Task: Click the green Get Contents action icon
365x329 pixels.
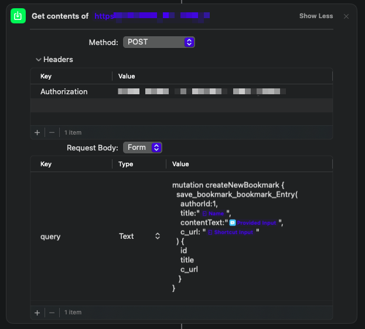Action: (x=18, y=16)
